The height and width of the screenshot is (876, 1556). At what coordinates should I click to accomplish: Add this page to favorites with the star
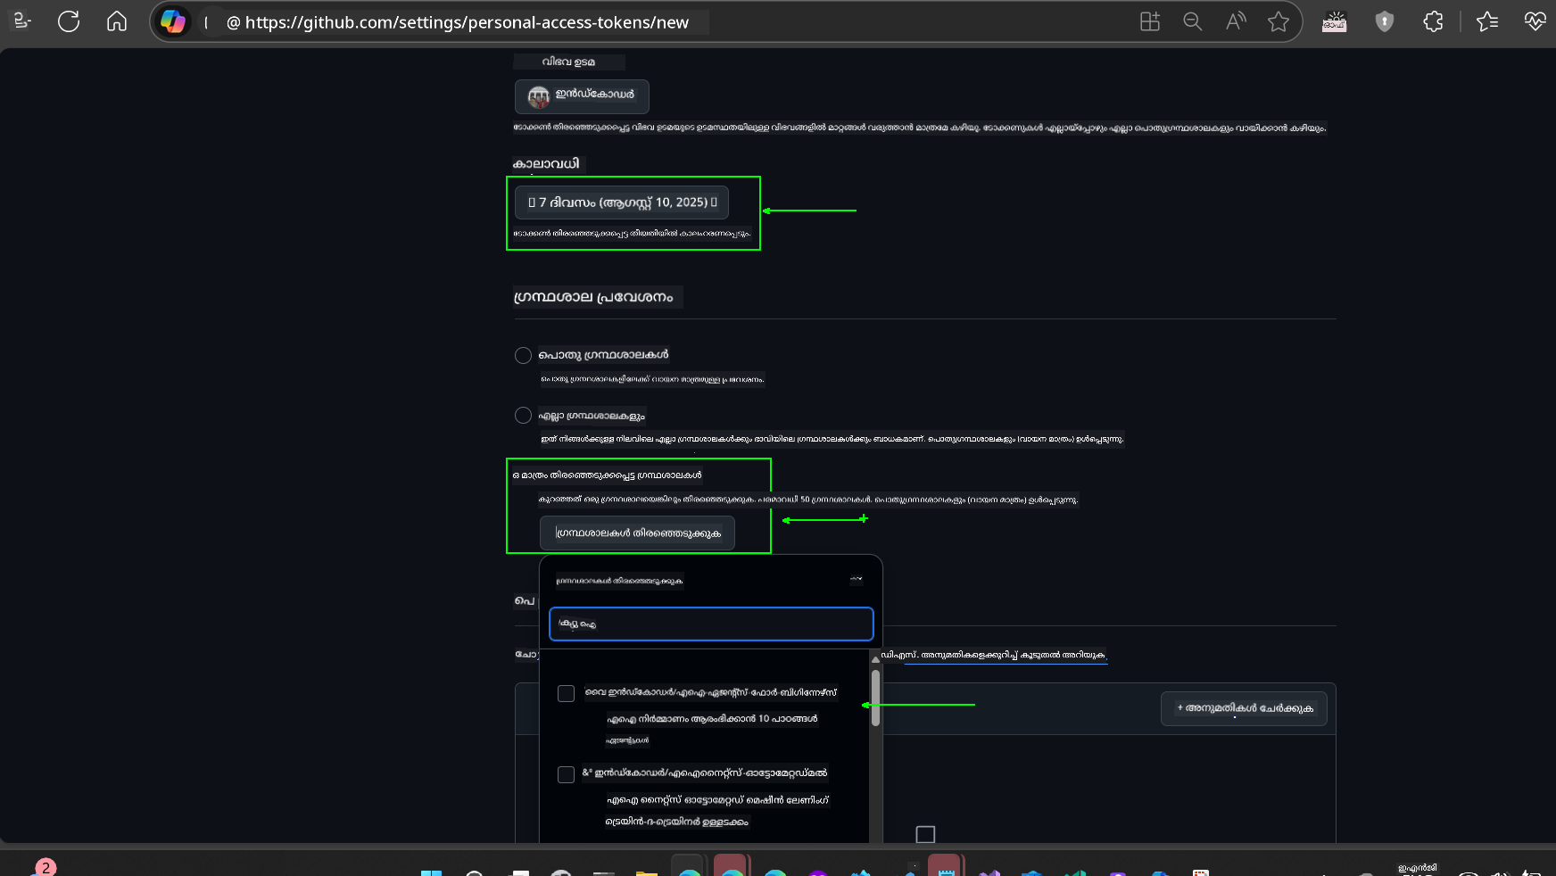(x=1279, y=21)
